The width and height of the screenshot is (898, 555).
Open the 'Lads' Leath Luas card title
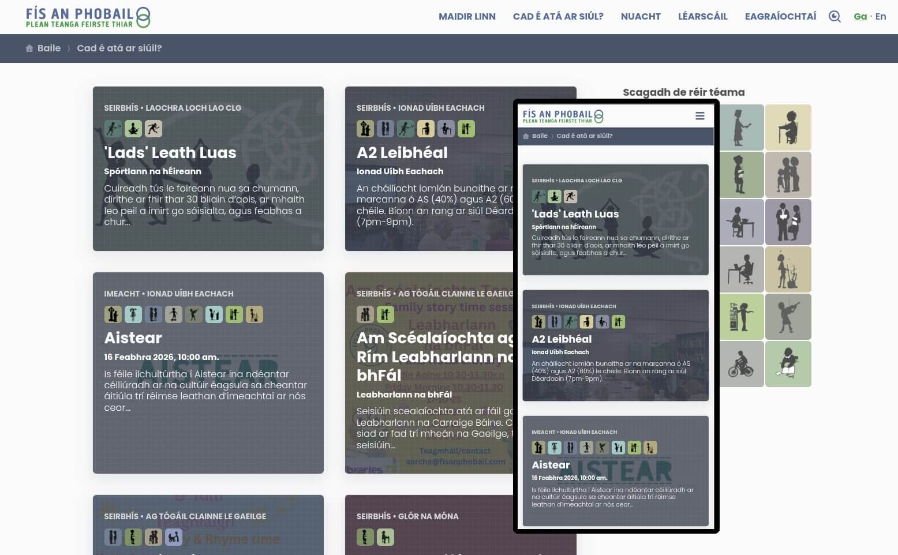170,153
